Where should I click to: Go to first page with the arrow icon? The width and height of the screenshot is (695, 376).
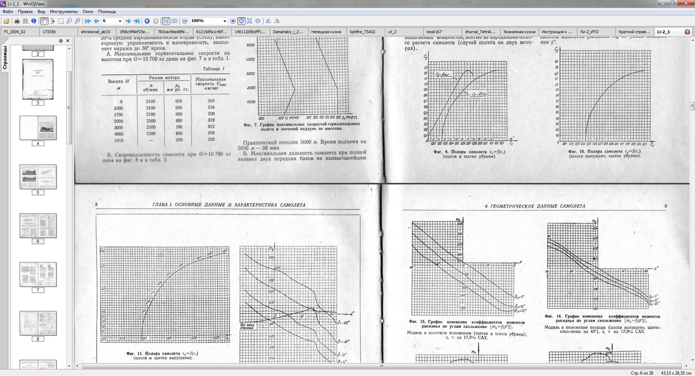point(88,21)
